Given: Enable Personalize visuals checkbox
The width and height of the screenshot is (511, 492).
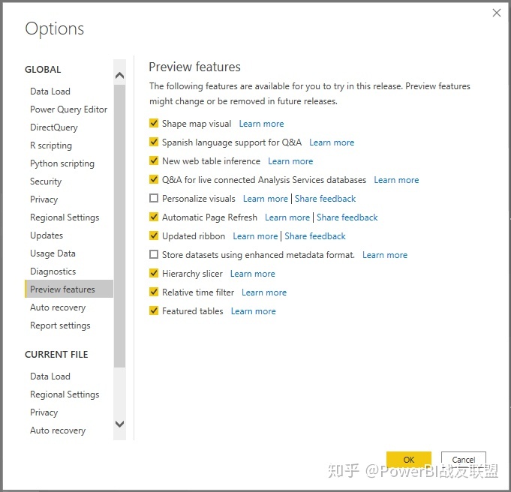Looking at the screenshot, I should (154, 198).
